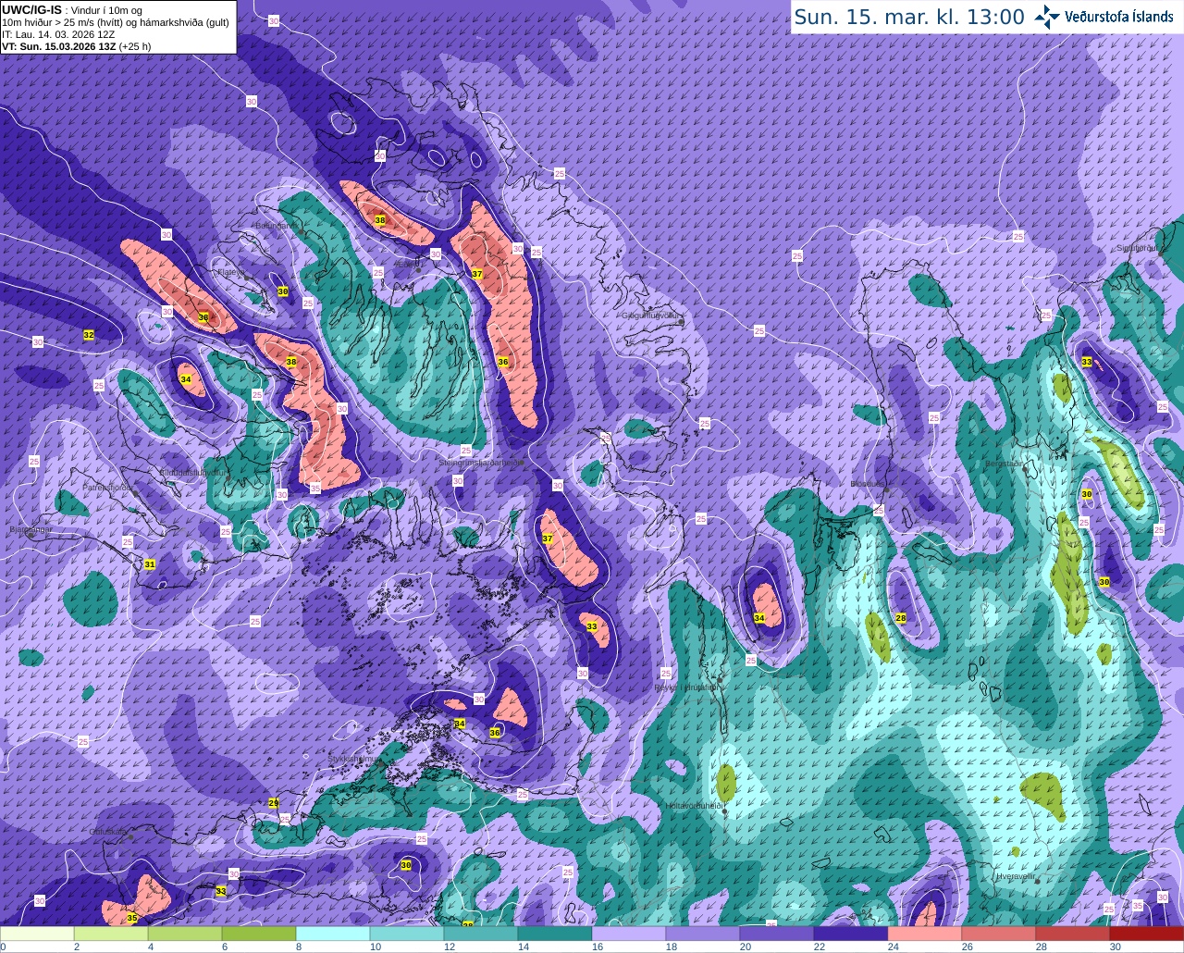Click the legend swatch between 28 and 30

(1073, 934)
